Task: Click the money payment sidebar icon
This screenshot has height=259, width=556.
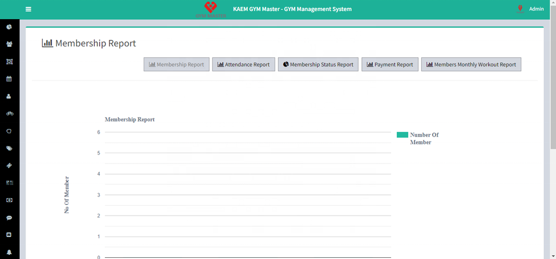Action: (9, 200)
